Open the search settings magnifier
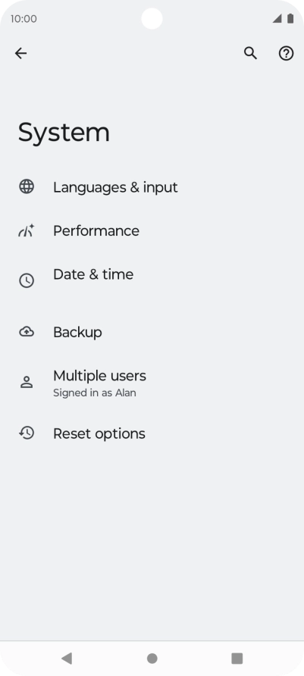This screenshot has height=676, width=304. (250, 53)
